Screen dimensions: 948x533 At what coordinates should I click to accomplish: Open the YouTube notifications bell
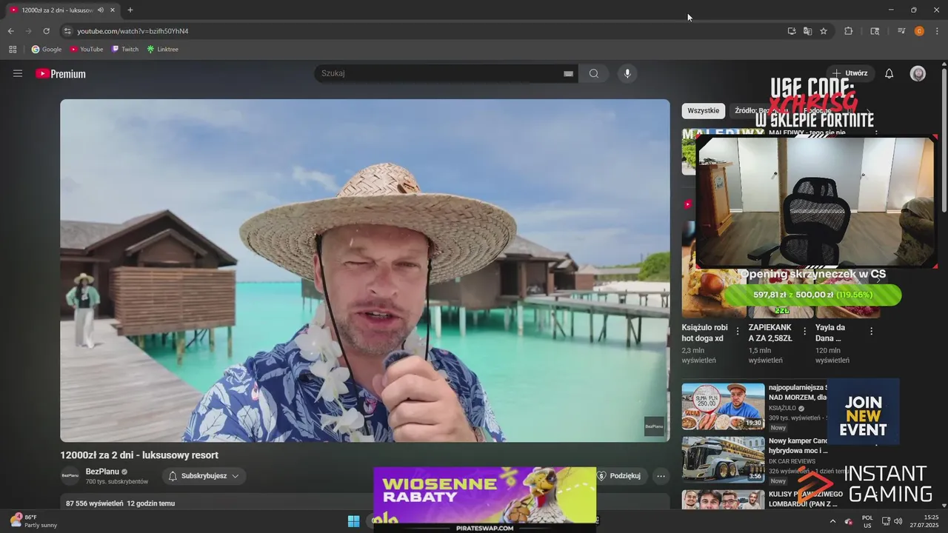pos(889,73)
